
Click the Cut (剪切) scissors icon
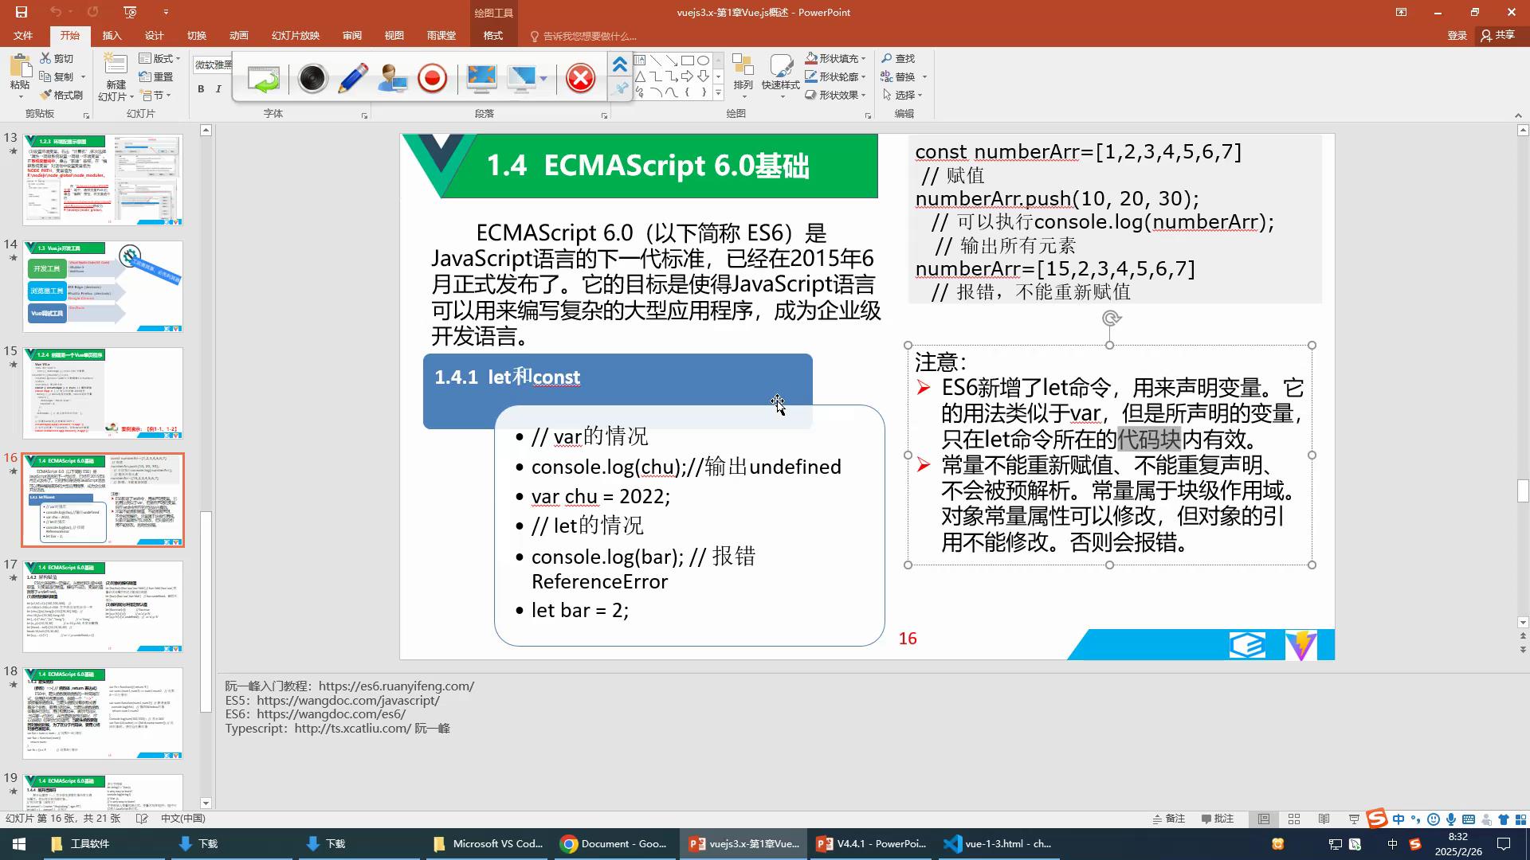pyautogui.click(x=46, y=58)
